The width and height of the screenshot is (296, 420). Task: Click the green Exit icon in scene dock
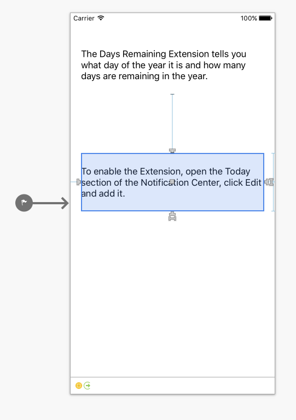pos(87,386)
